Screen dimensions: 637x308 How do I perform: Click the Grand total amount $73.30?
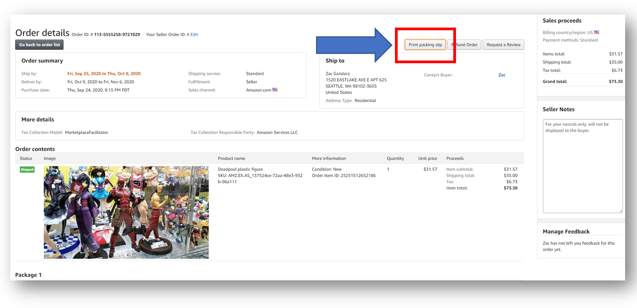tap(615, 82)
